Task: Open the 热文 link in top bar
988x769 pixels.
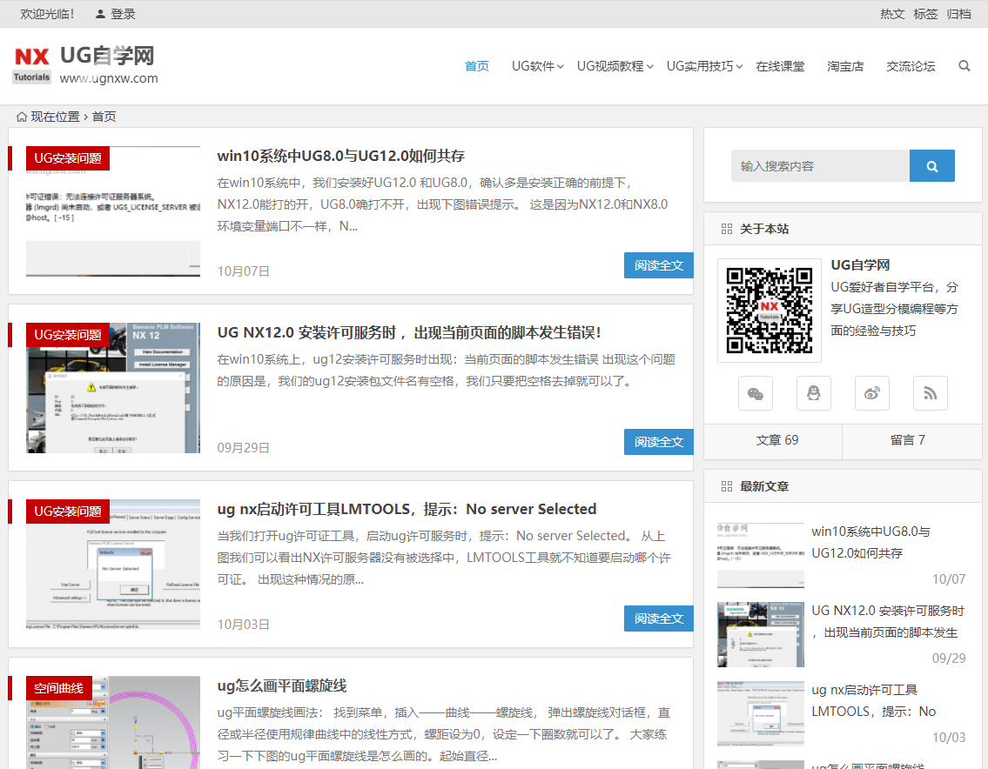Action: [x=892, y=14]
